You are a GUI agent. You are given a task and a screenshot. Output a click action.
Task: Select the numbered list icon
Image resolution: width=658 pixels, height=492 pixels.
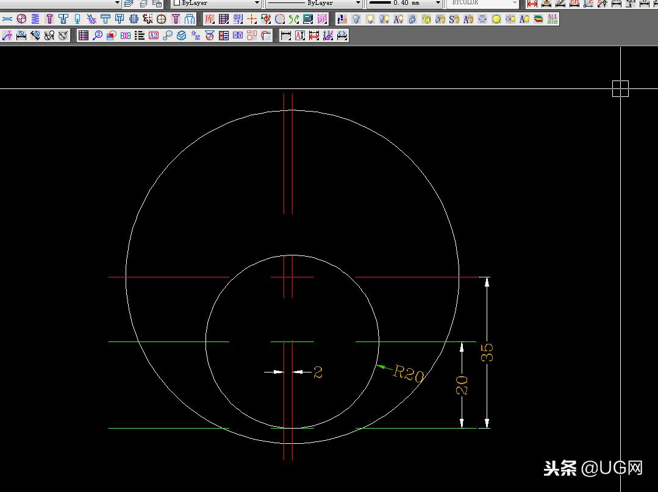(139, 35)
